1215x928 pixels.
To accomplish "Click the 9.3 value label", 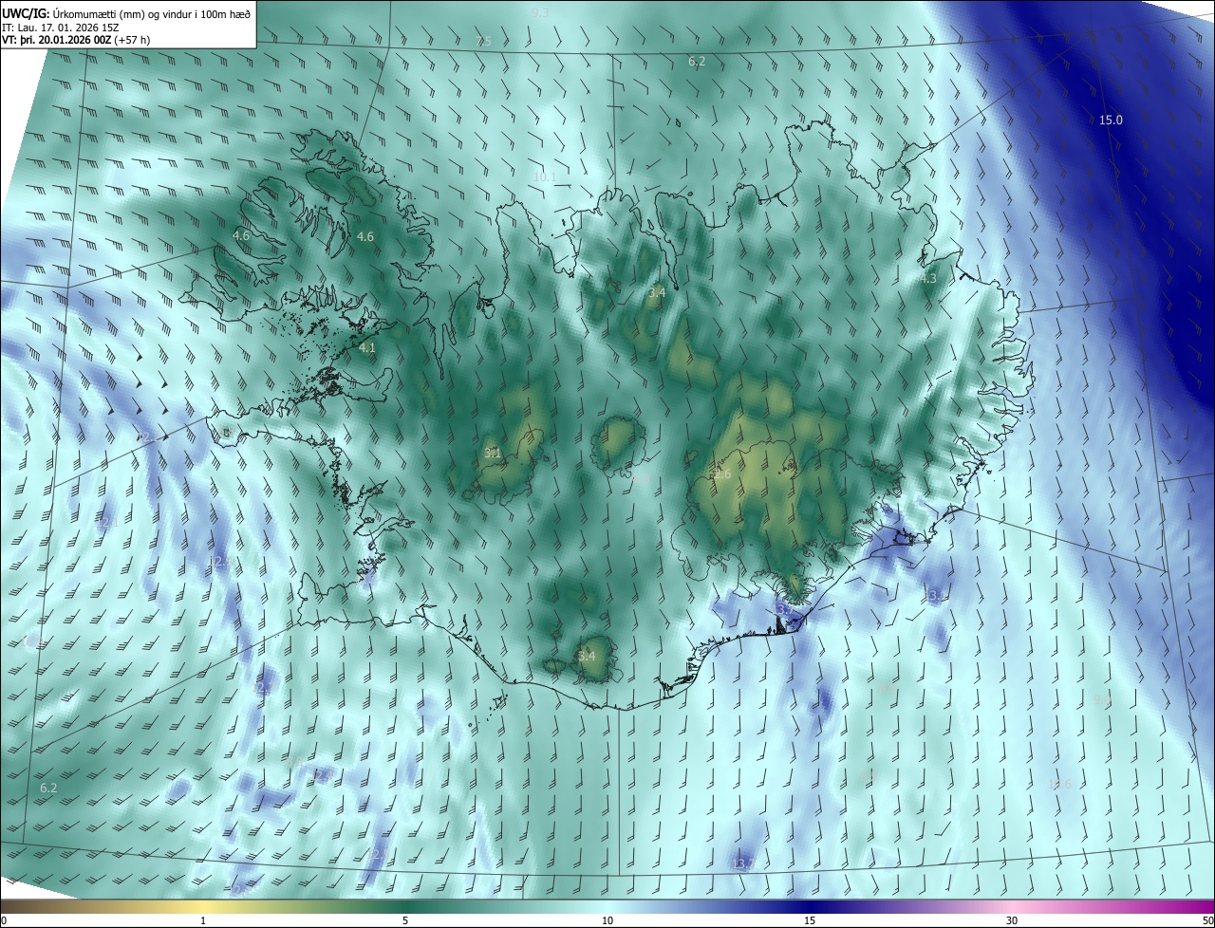I will pyautogui.click(x=540, y=12).
